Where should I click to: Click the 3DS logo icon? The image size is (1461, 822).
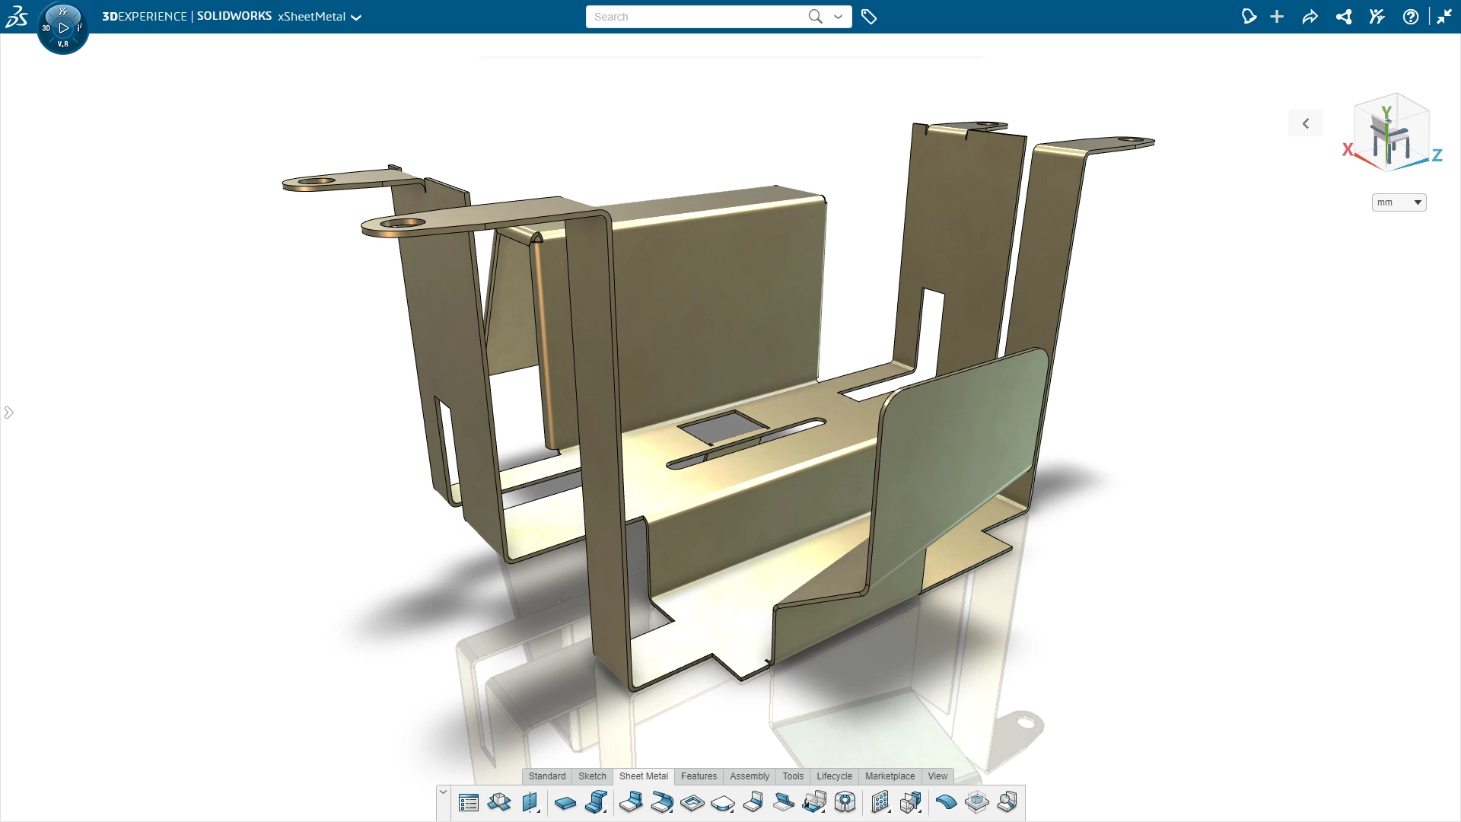coord(17,16)
